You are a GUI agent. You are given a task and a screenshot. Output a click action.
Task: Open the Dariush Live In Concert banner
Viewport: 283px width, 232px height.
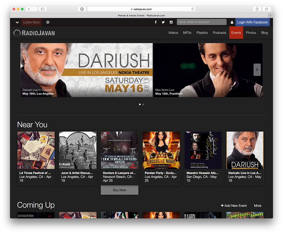tap(86, 70)
